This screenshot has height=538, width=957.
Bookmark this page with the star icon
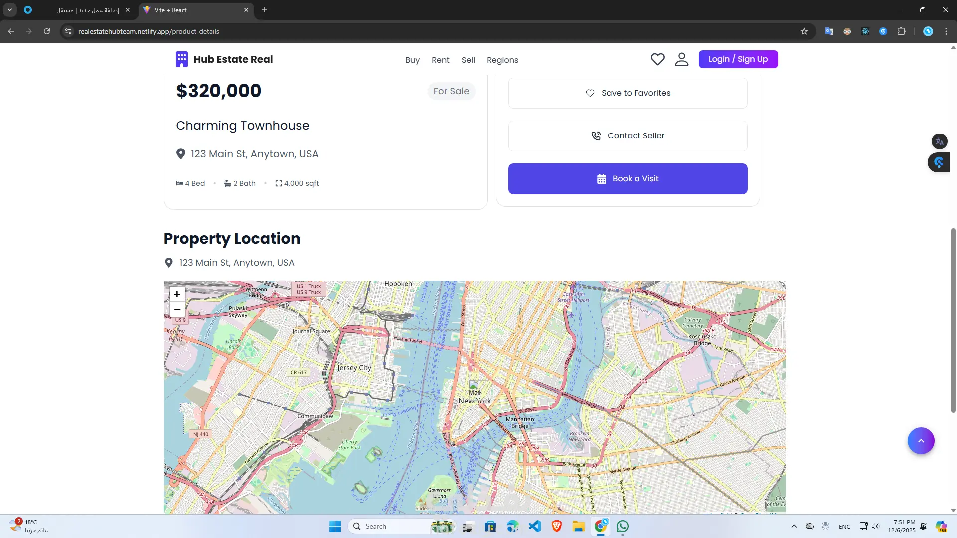pos(804,31)
